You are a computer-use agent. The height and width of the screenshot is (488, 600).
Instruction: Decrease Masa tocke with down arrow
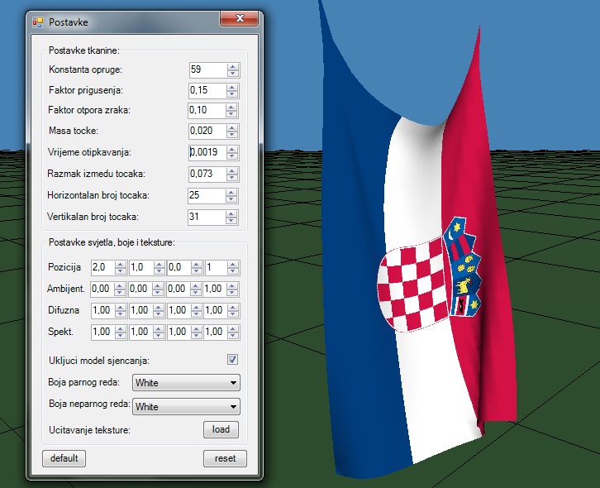pyautogui.click(x=232, y=135)
